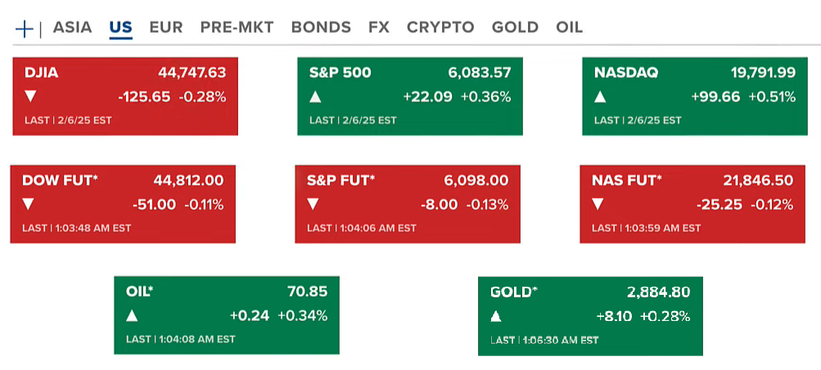The width and height of the screenshot is (821, 370).
Task: Open the PRE-MKT tab
Action: point(237,27)
